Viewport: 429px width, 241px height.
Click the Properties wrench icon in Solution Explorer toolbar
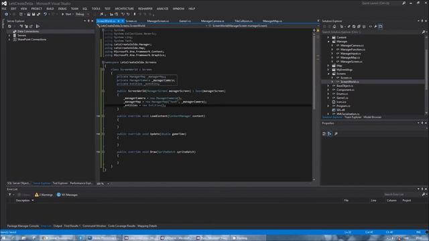pyautogui.click(x=375, y=27)
